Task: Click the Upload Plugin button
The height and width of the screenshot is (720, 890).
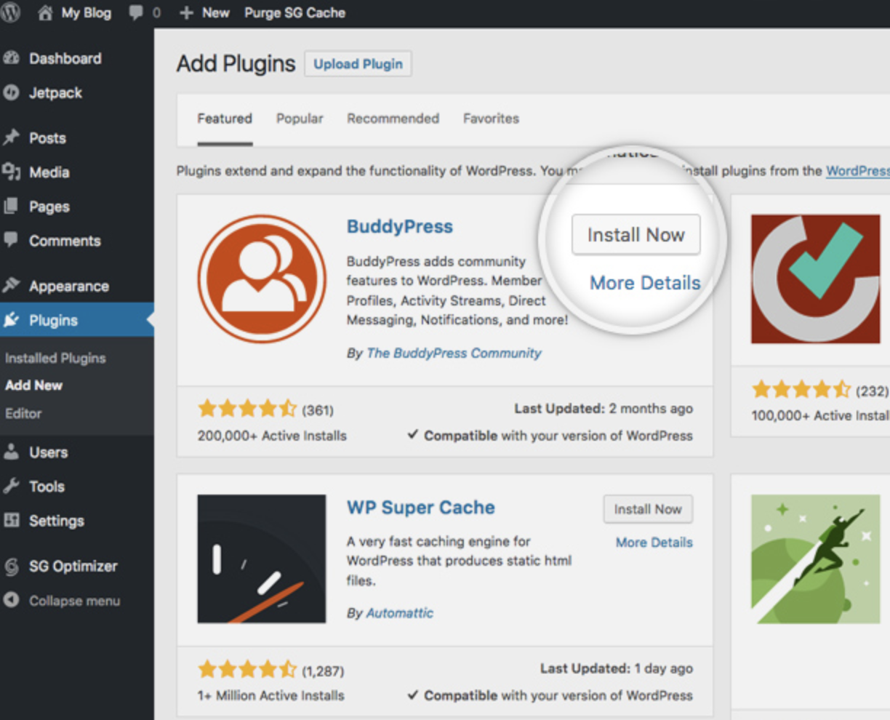Action: point(358,64)
